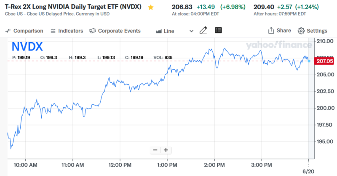Open the Comparison tool
This screenshot has width=337, height=176.
(24, 31)
